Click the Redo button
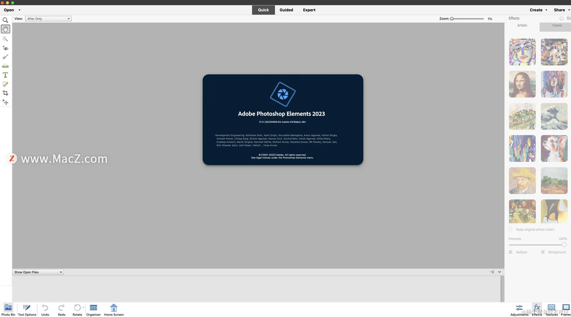 62,310
